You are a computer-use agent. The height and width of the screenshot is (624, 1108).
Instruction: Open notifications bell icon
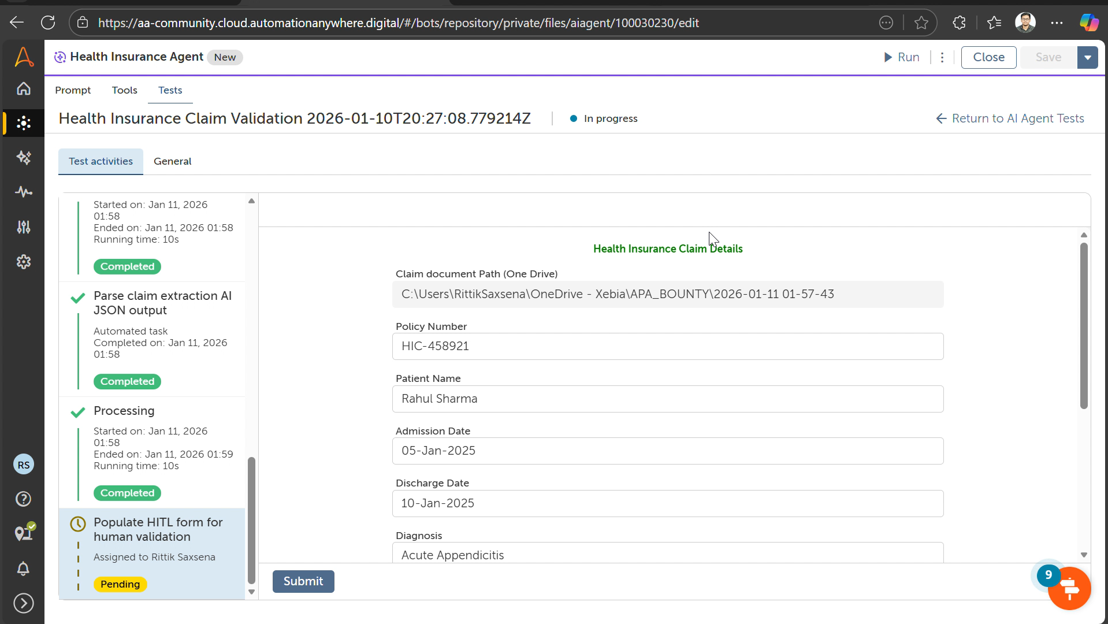(x=24, y=569)
